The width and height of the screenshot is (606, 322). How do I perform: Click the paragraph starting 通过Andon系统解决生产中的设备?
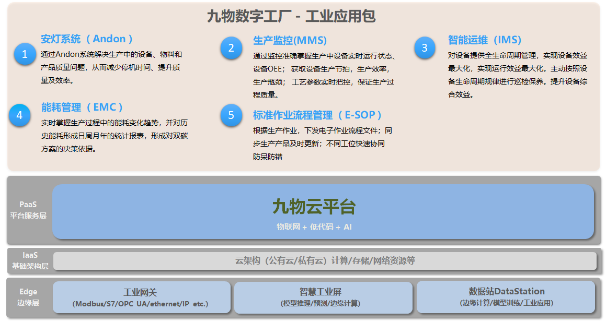tap(111, 67)
